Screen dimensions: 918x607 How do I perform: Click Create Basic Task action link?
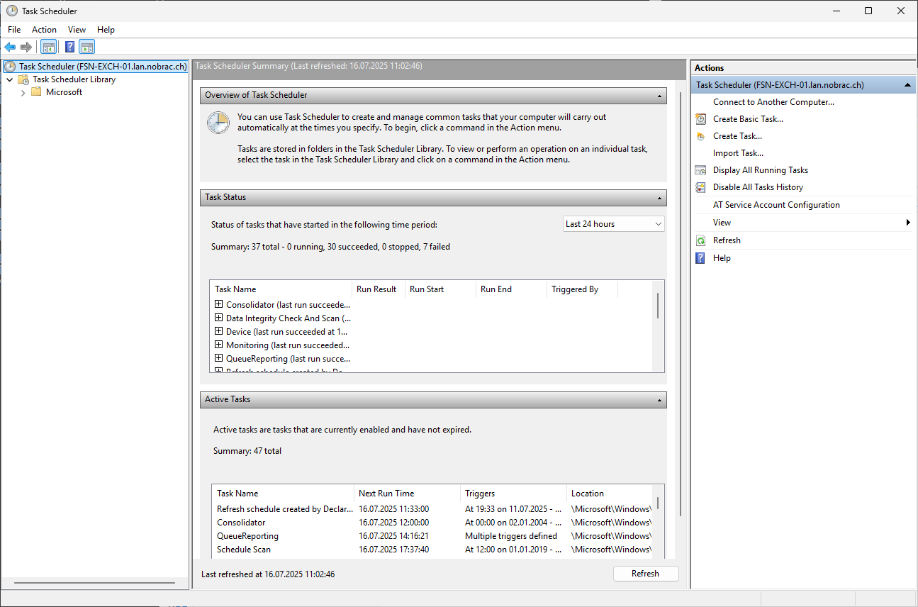click(x=748, y=119)
